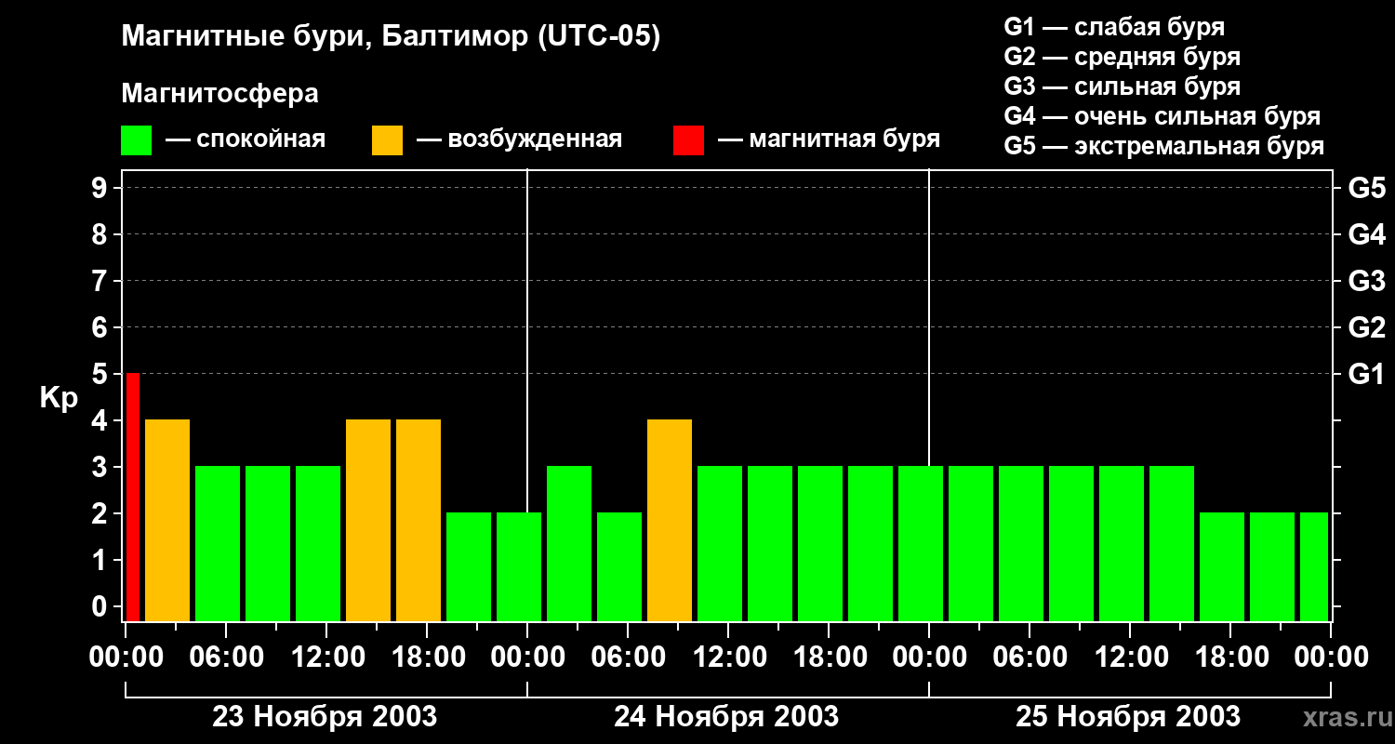The height and width of the screenshot is (744, 1395).
Task: Click the G5 label on the right axis
Action: (1367, 188)
